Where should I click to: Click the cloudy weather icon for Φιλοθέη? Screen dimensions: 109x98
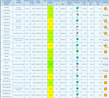(x=105, y=15)
